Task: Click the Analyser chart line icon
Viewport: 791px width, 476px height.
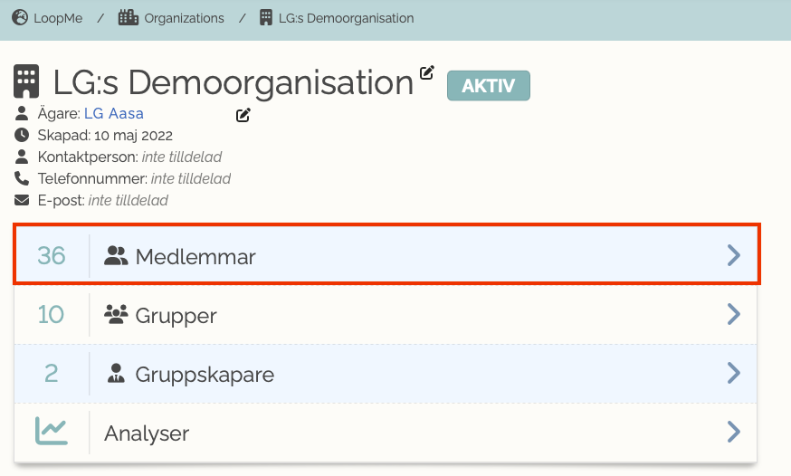Action: [x=52, y=432]
